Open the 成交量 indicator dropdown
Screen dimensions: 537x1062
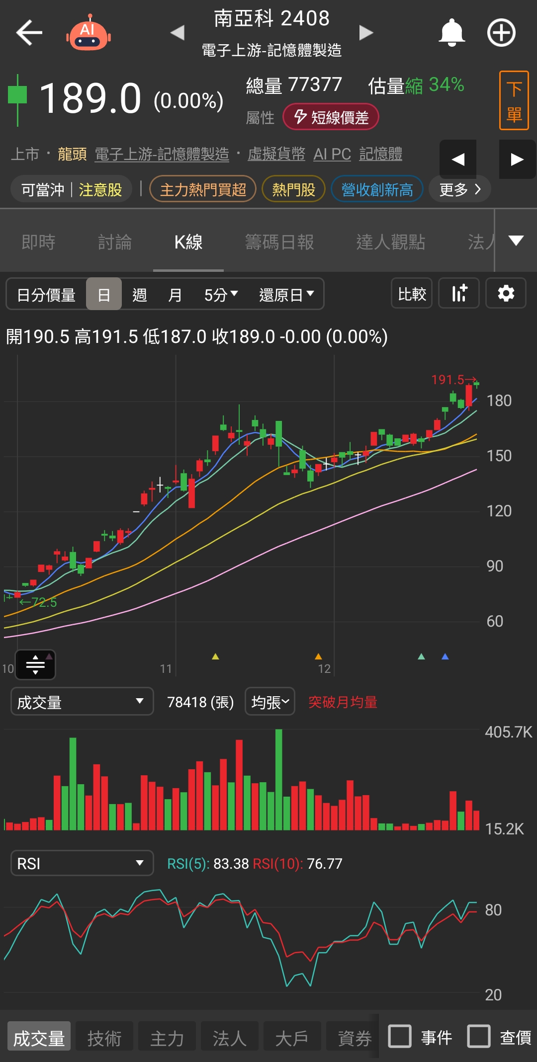pos(82,702)
